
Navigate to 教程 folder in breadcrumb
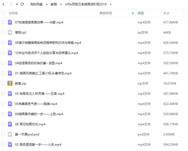pyautogui.click(x=54, y=4)
